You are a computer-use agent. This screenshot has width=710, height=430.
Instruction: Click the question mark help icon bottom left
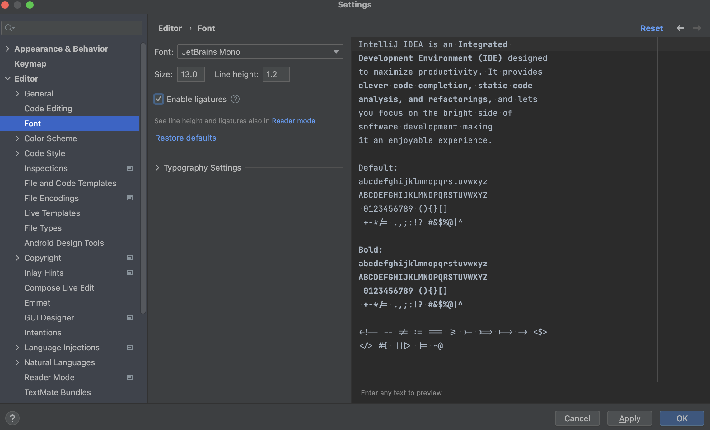[x=12, y=418]
